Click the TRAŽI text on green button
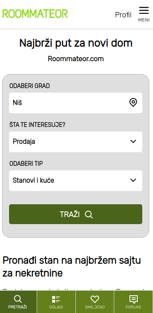This screenshot has height=313, width=153. (70, 215)
